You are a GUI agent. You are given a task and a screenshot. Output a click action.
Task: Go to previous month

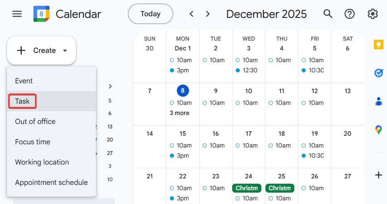click(191, 14)
